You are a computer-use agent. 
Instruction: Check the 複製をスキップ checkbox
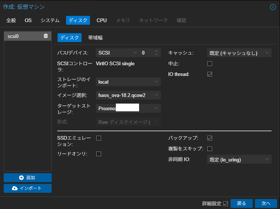tap(210, 149)
